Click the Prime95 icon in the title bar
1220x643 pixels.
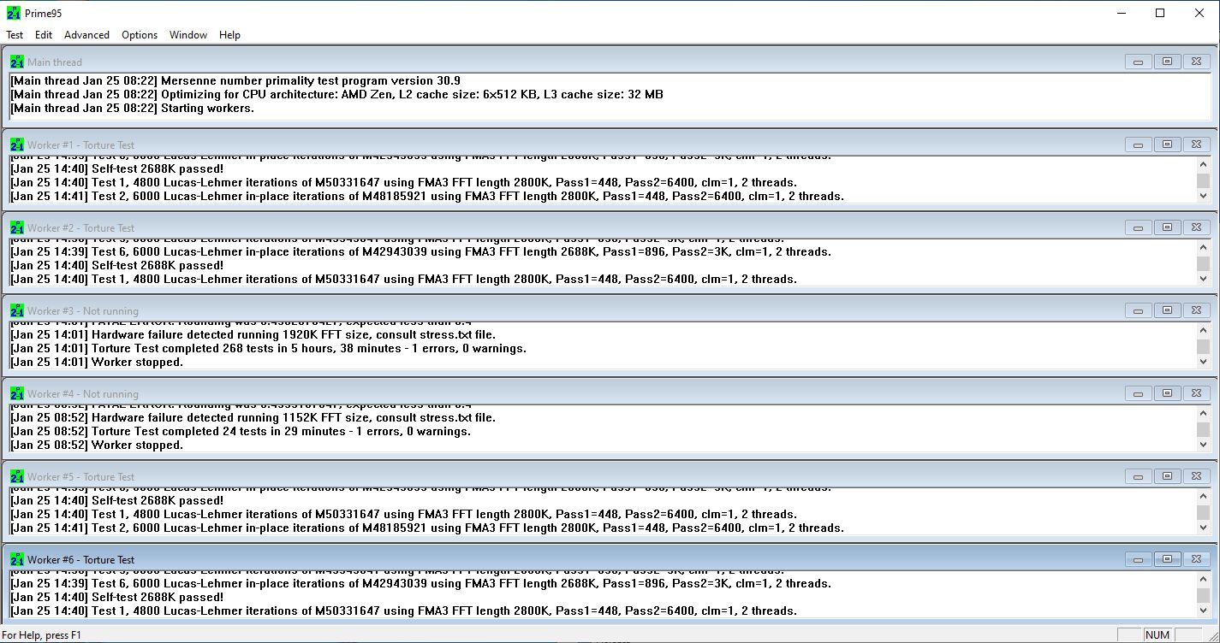coord(12,13)
